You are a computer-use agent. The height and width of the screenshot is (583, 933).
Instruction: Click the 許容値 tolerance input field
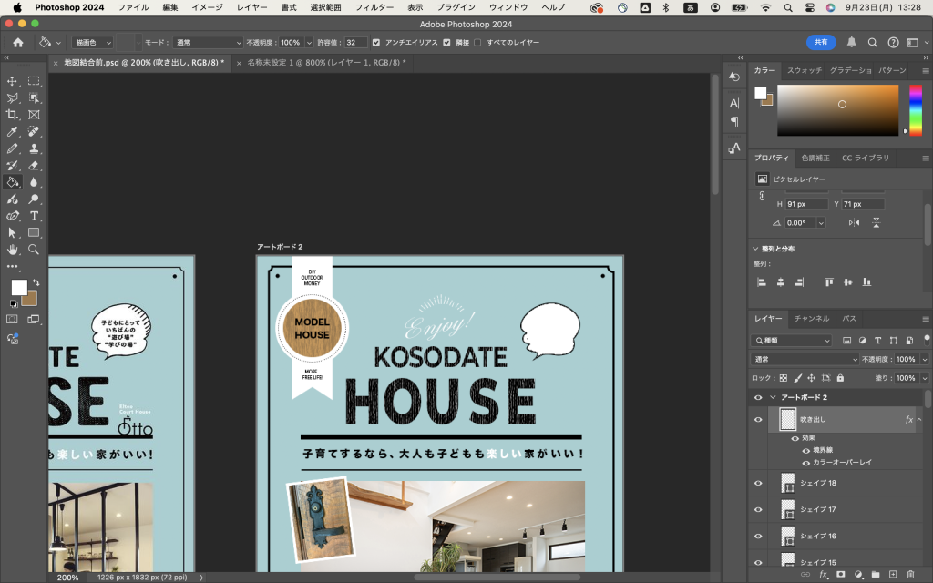pos(356,43)
